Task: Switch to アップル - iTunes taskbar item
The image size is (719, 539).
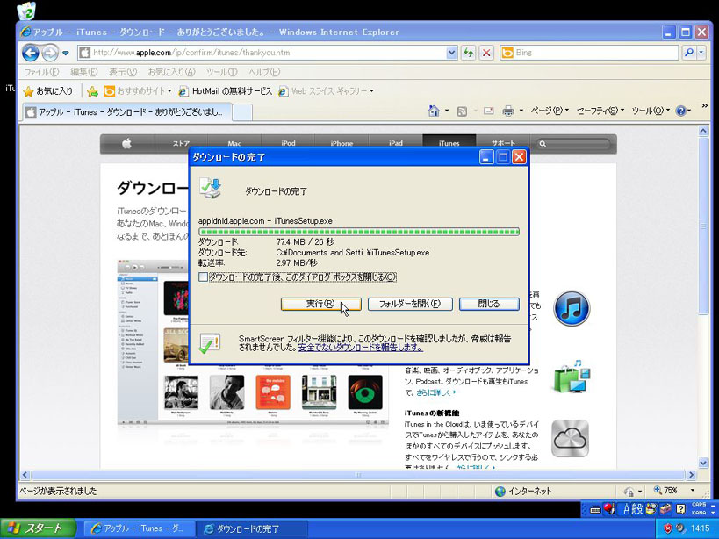Action: [x=139, y=528]
